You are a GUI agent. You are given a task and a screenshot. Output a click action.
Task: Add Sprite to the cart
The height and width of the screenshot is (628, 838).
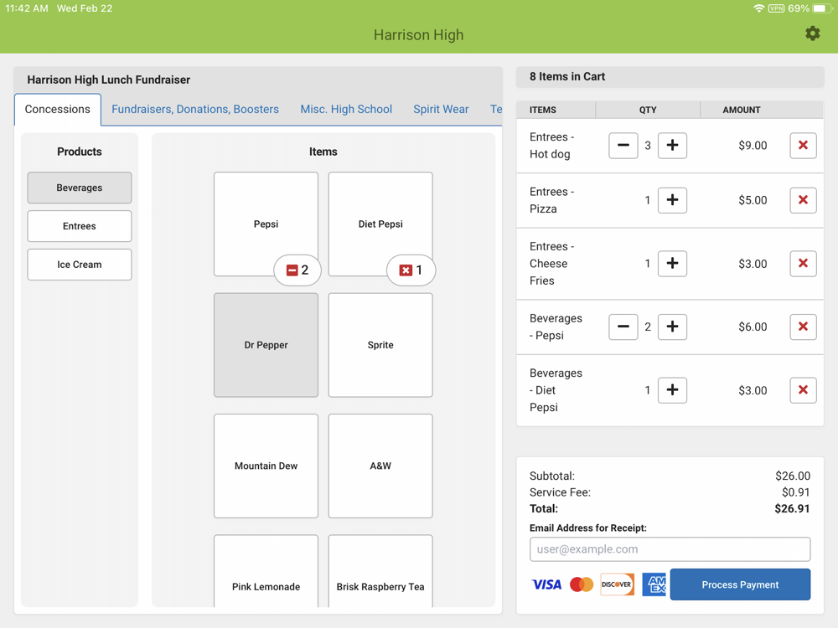coord(380,345)
